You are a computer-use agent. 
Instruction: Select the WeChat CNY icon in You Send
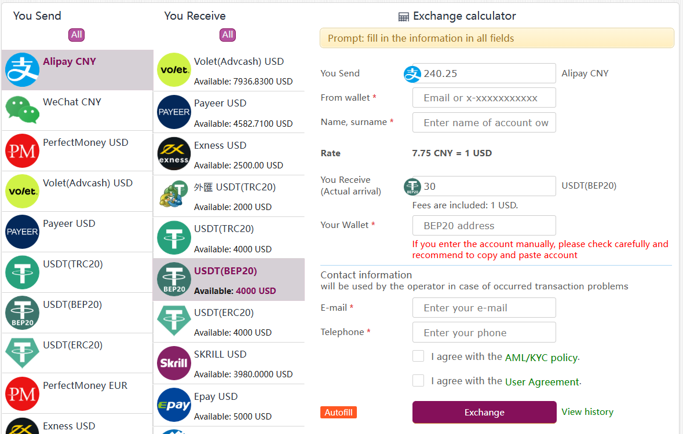tap(22, 110)
